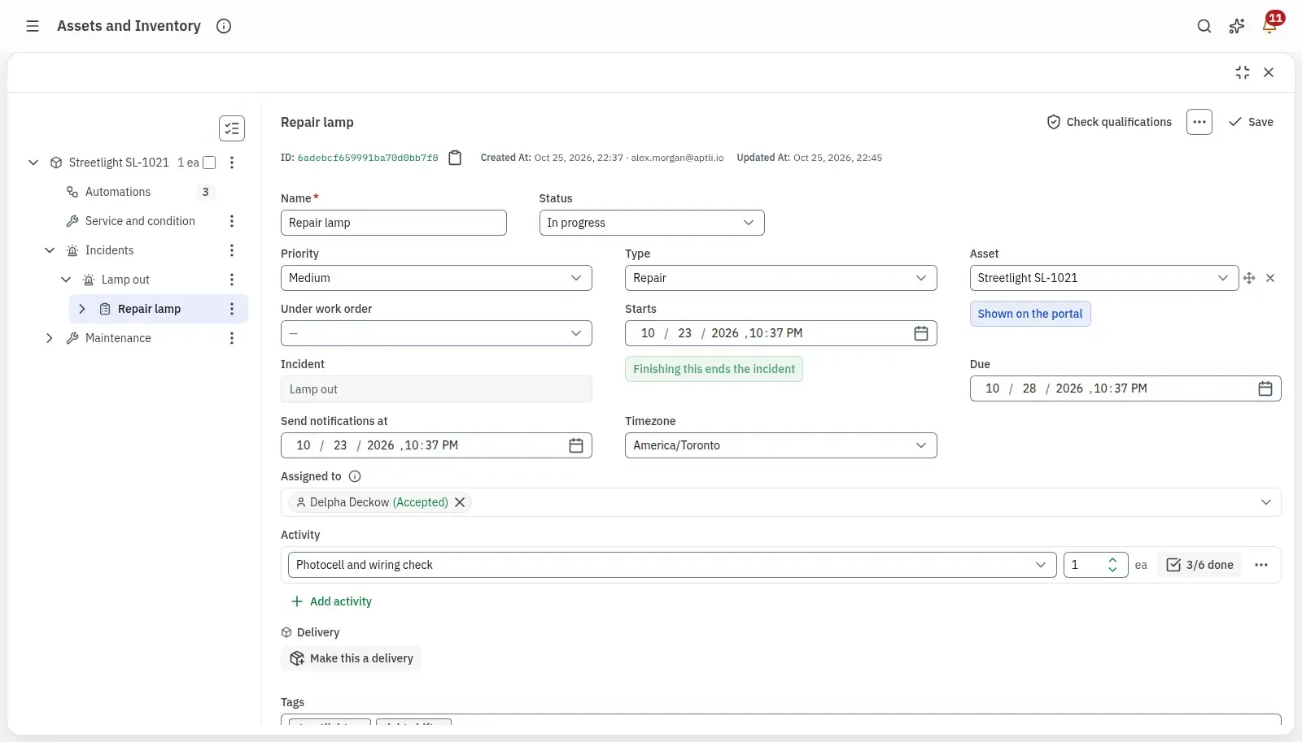Open the Type dropdown showing Repair
The height and width of the screenshot is (742, 1302).
click(781, 278)
